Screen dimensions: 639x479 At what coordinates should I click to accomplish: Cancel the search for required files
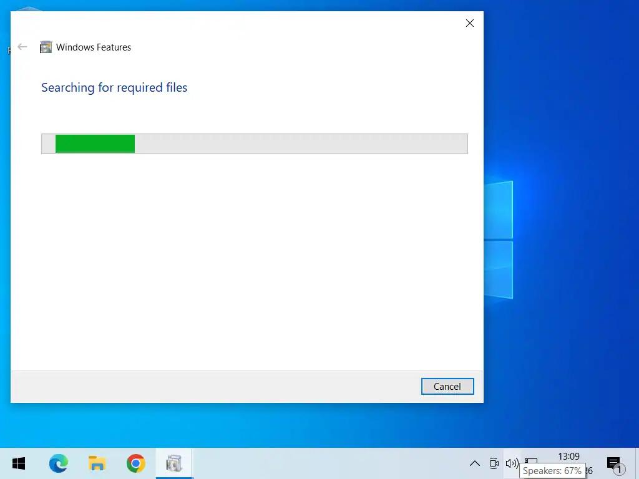[x=447, y=386]
